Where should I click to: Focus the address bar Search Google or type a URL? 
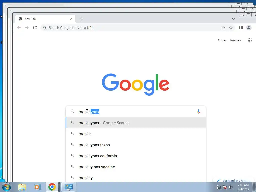tap(130, 28)
